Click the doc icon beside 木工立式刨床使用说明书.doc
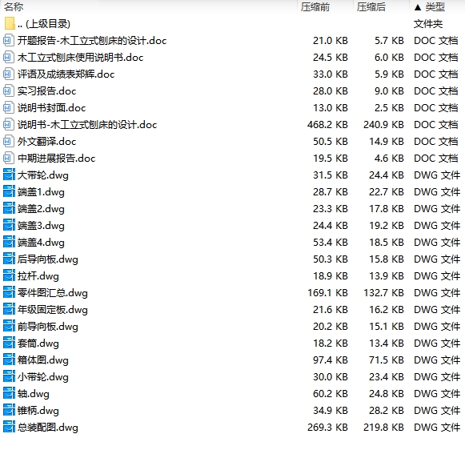Image resolution: width=465 pixels, height=454 pixels. click(x=9, y=58)
